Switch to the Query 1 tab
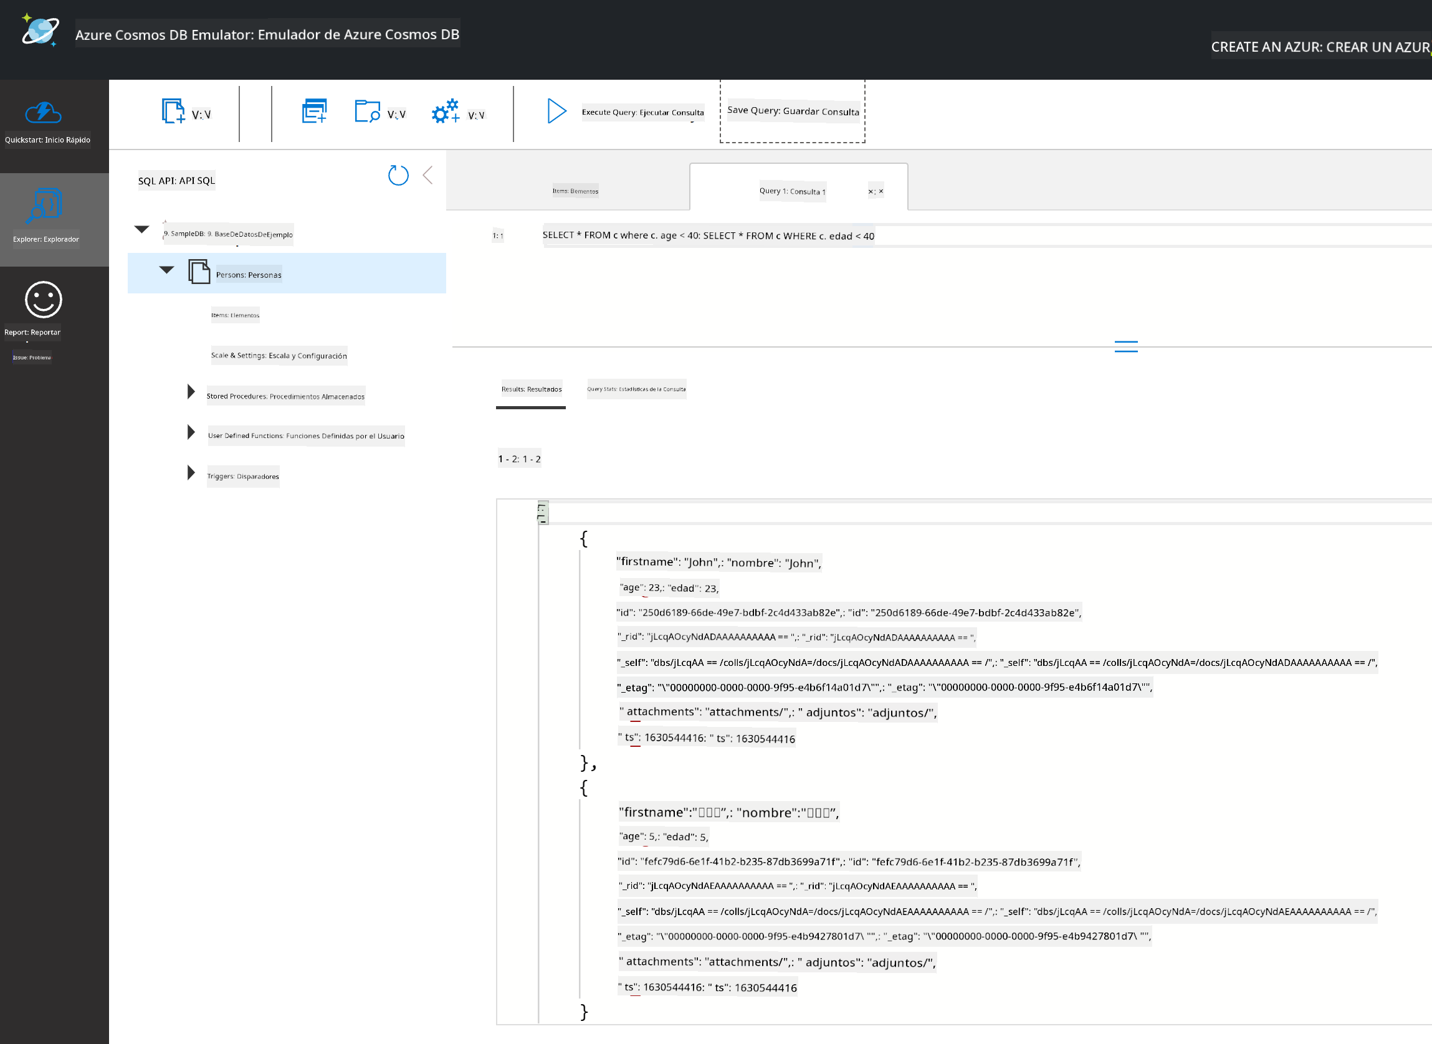The height and width of the screenshot is (1044, 1432). point(792,191)
